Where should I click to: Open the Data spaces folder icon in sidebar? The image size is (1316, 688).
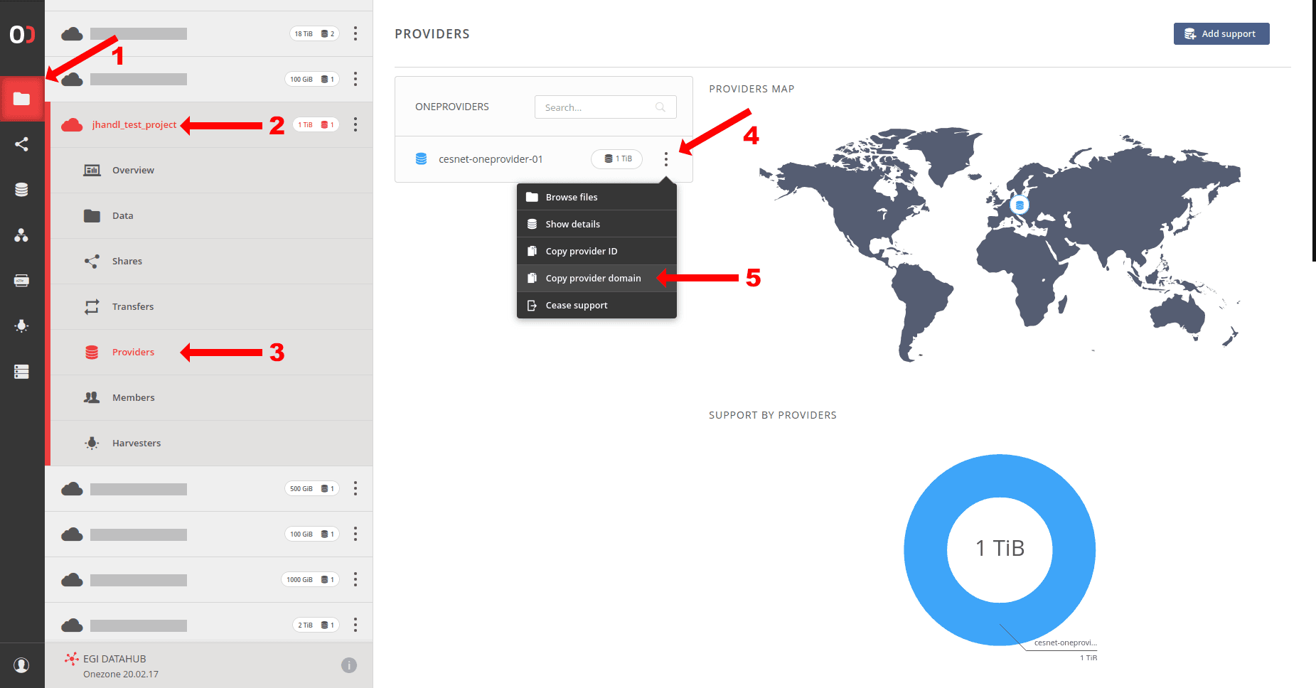pos(21,99)
